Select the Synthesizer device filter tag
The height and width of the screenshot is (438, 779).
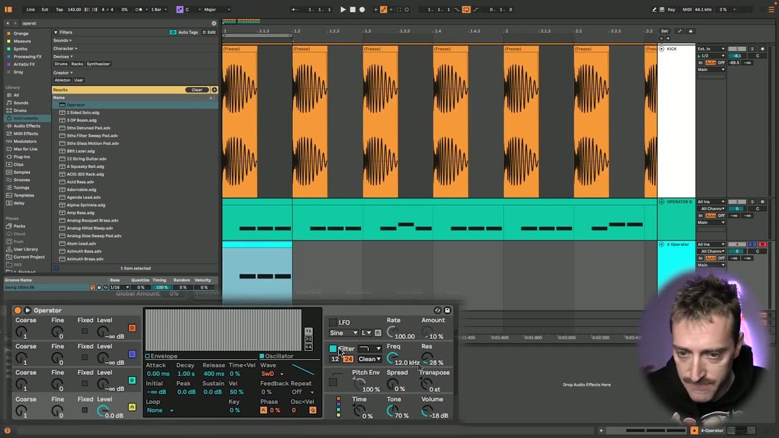pyautogui.click(x=98, y=64)
